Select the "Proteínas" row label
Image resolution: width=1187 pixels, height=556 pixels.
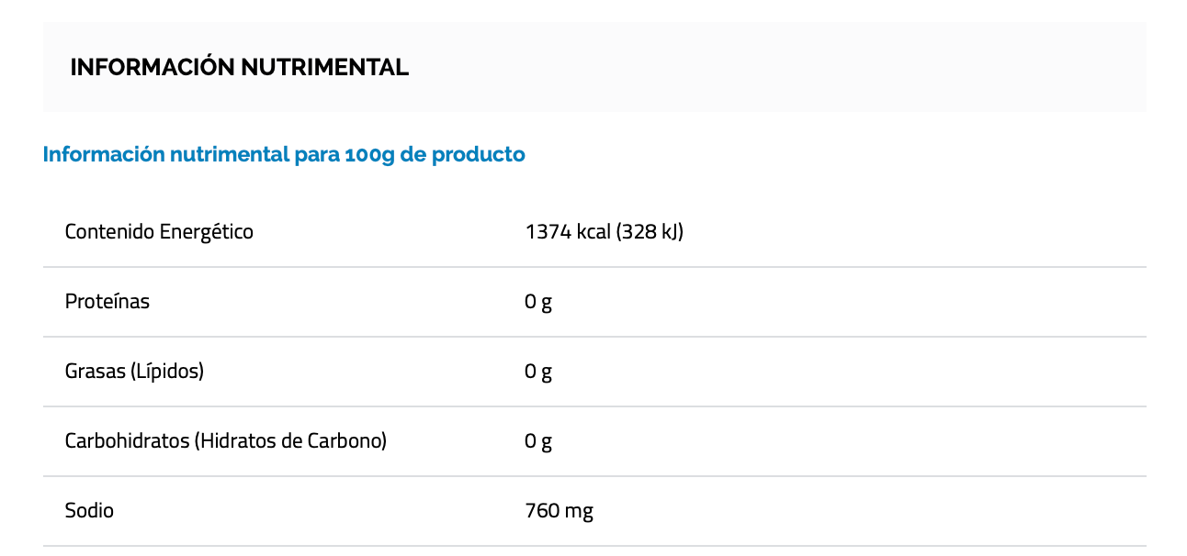(x=107, y=302)
